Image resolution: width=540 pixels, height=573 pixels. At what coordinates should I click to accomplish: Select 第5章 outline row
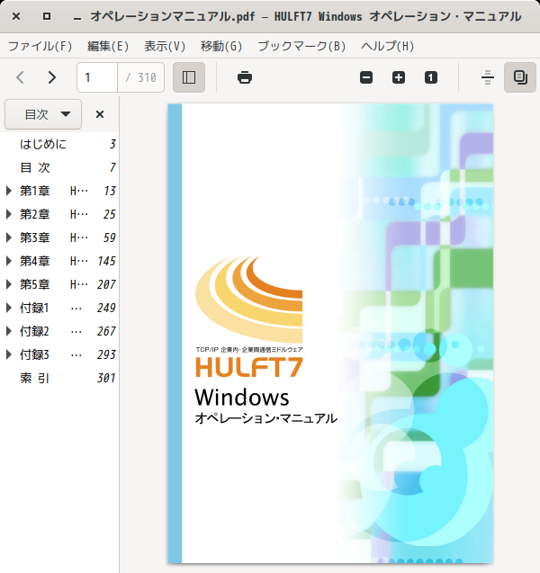(x=59, y=284)
